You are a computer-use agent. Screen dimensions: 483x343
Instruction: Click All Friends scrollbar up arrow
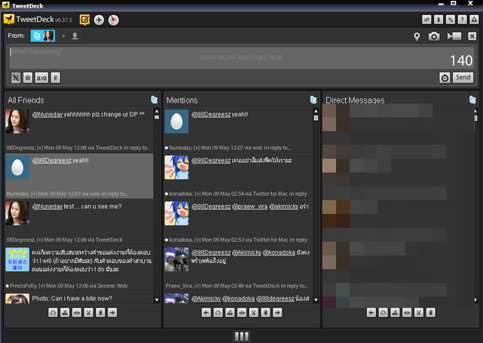[x=157, y=111]
